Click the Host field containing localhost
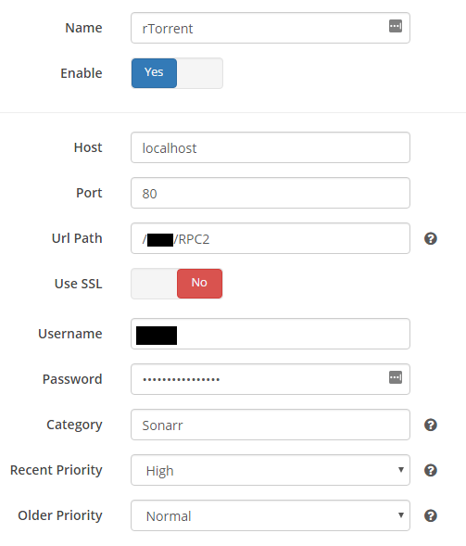This screenshot has width=466, height=546. [x=271, y=147]
